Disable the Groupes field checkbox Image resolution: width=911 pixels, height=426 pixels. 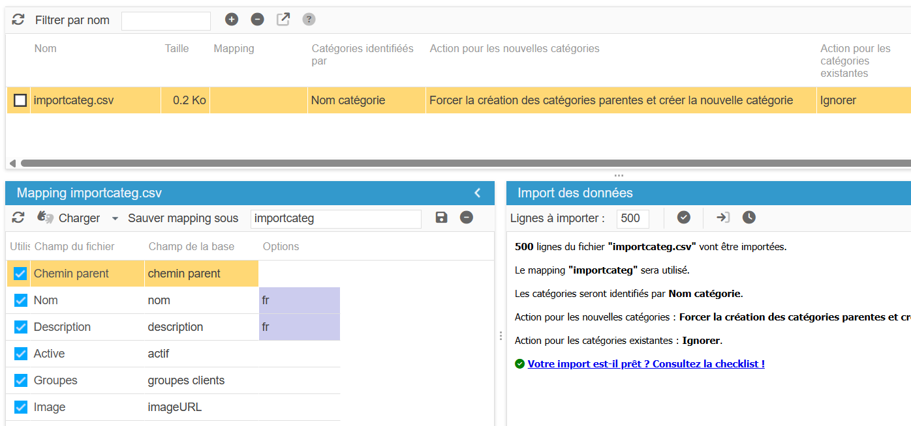20,380
